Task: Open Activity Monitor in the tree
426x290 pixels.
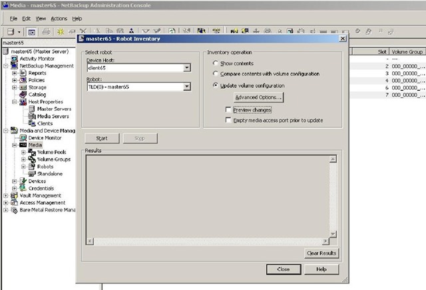Action: [37, 59]
